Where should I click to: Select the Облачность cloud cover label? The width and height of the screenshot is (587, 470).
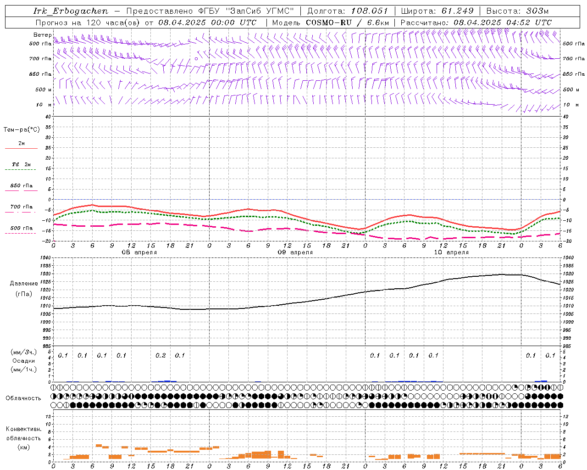(23, 398)
